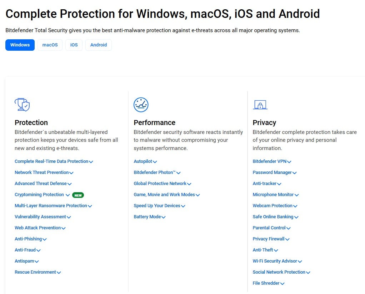This screenshot has width=365, height=294.
Task: Expand Network Threat Prevention details
Action: click(x=44, y=173)
